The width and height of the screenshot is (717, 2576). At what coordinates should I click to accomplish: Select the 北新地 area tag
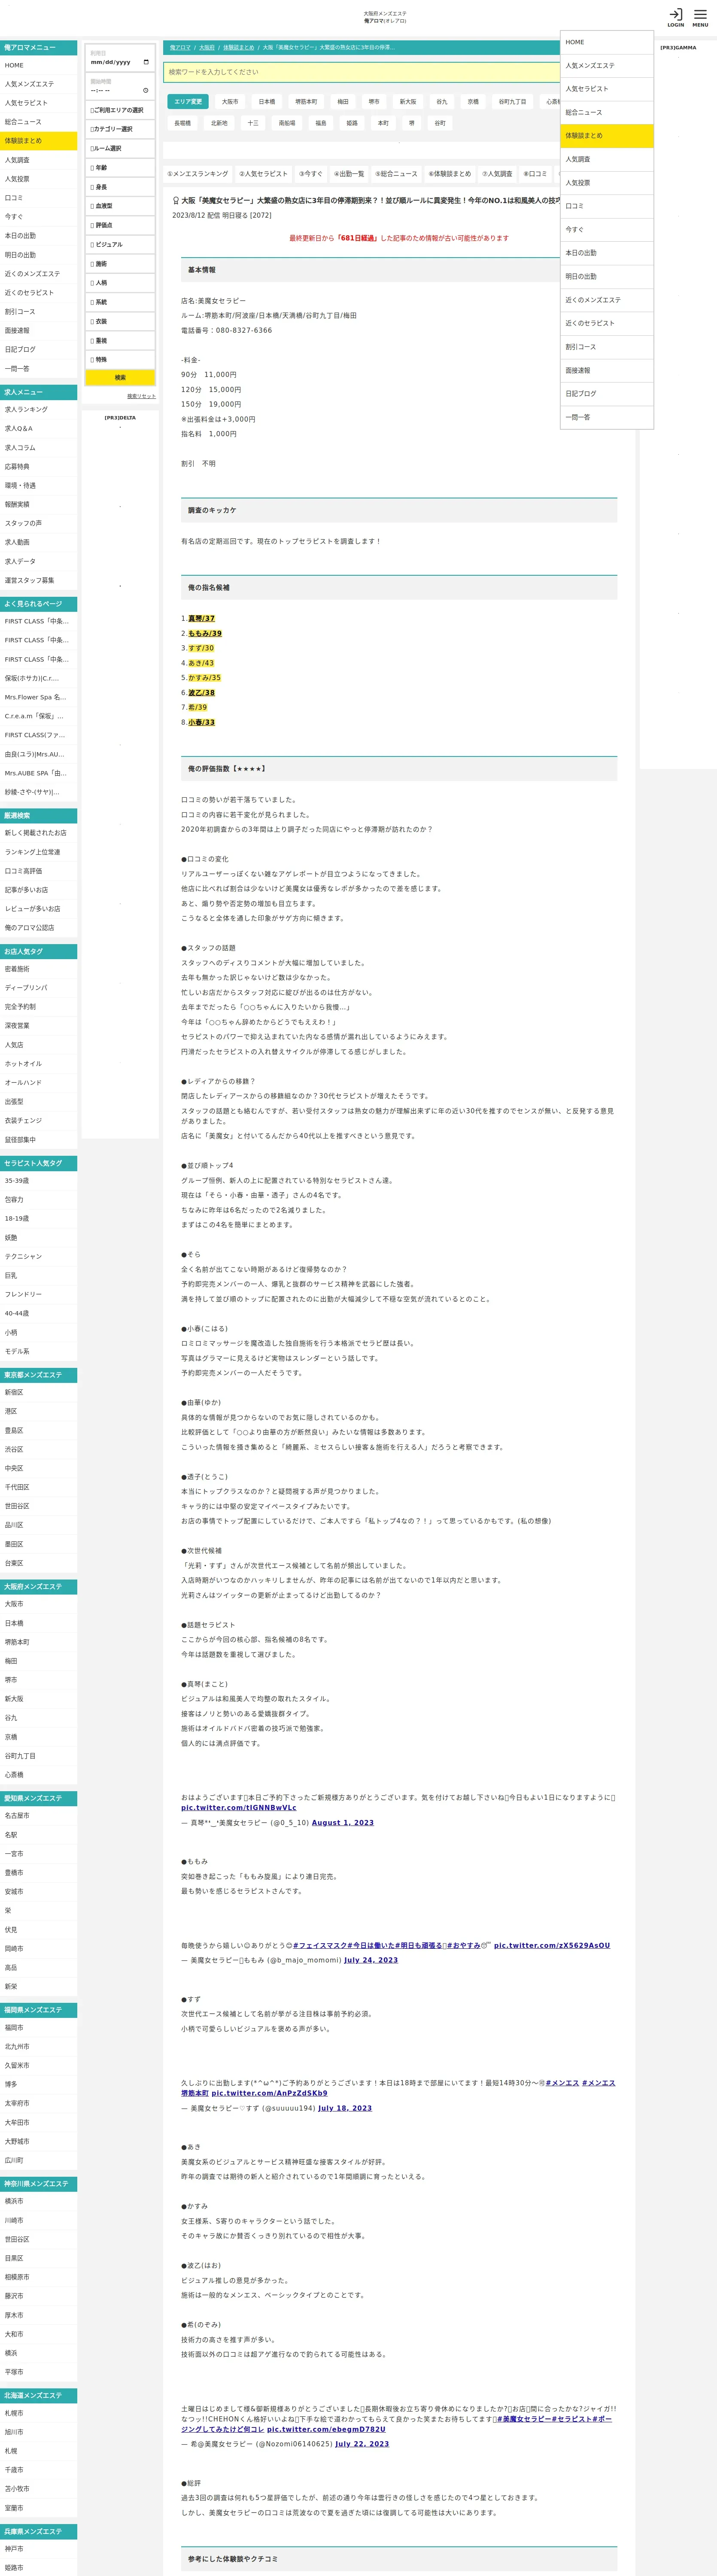[219, 123]
